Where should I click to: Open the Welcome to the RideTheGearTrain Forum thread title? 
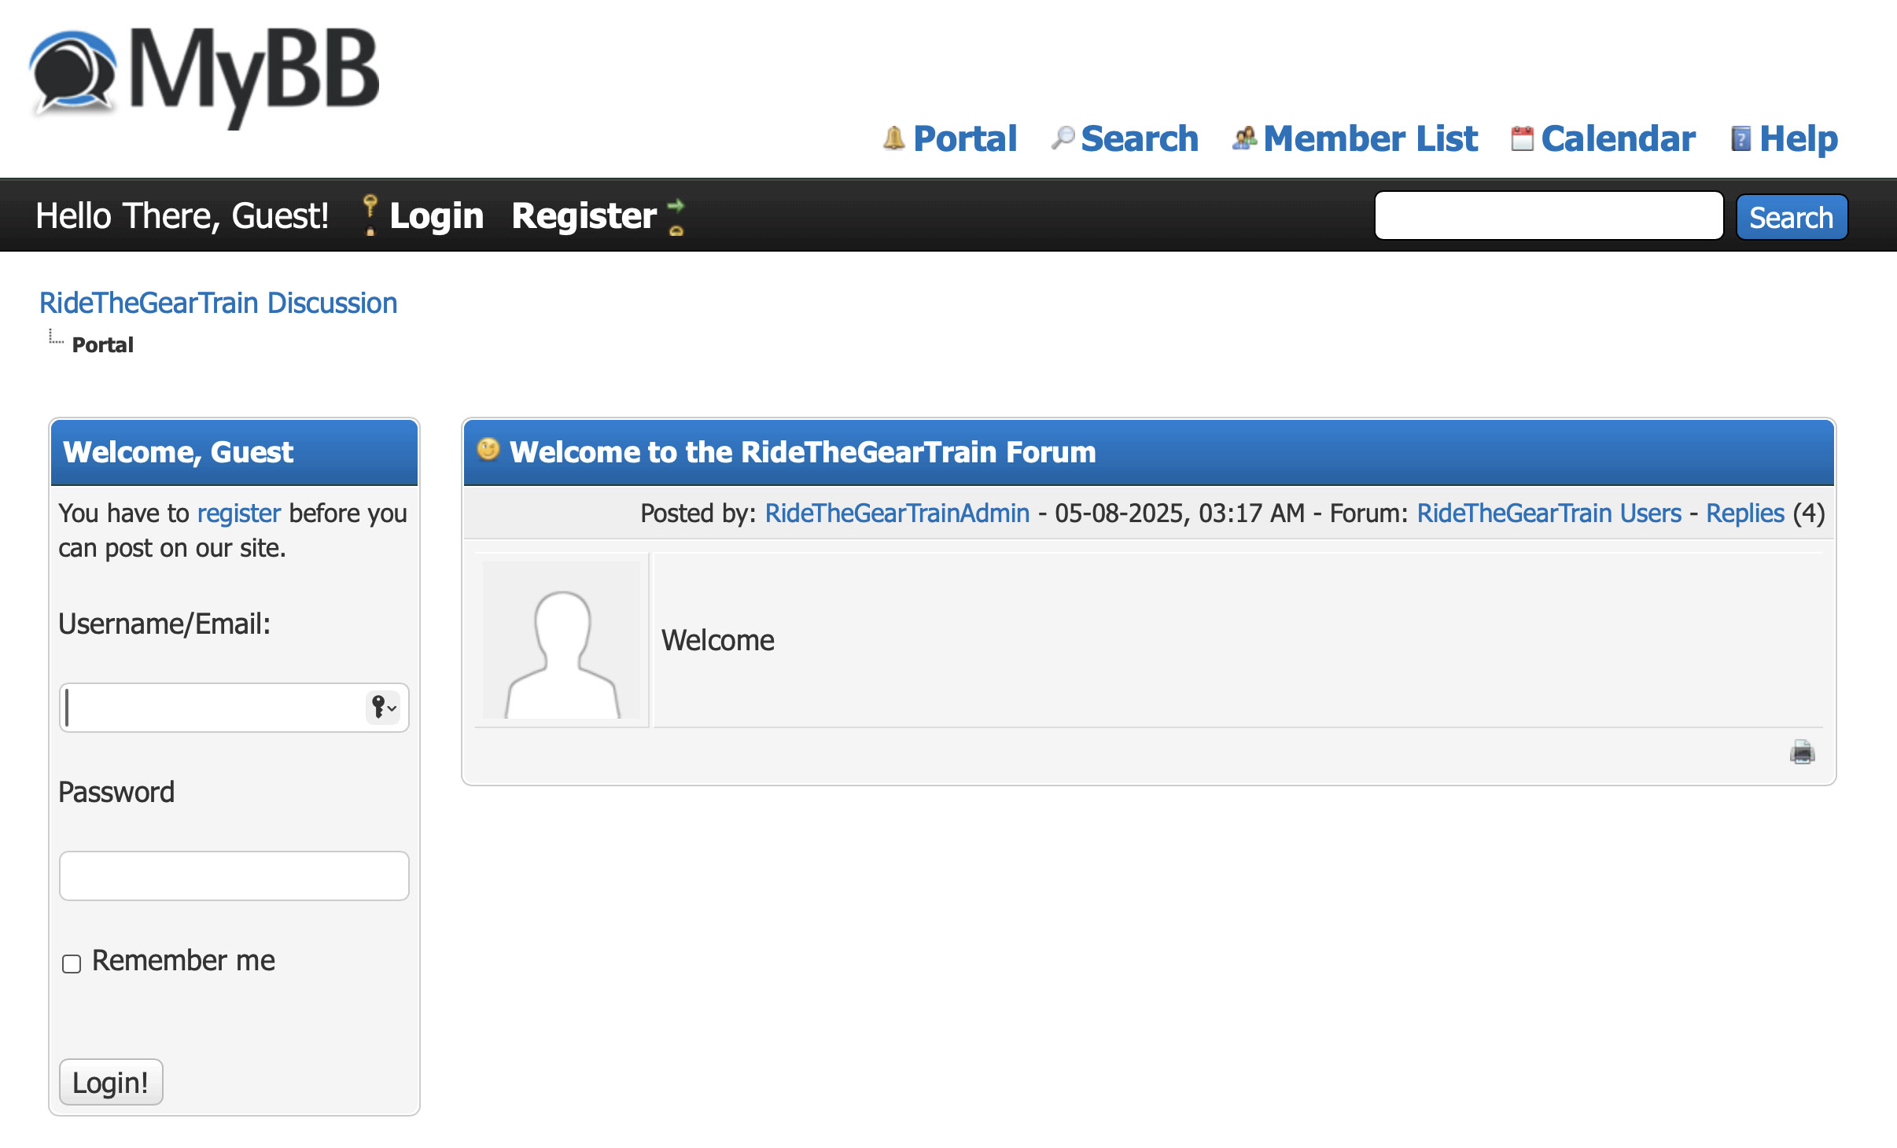click(803, 452)
